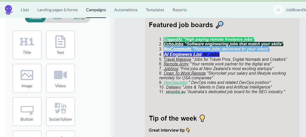Select the H1 Title content block

27,45
